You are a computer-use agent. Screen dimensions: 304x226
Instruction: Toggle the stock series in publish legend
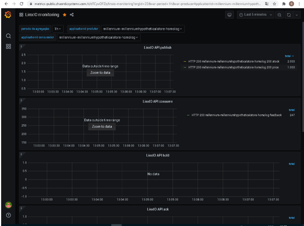coord(234,61)
